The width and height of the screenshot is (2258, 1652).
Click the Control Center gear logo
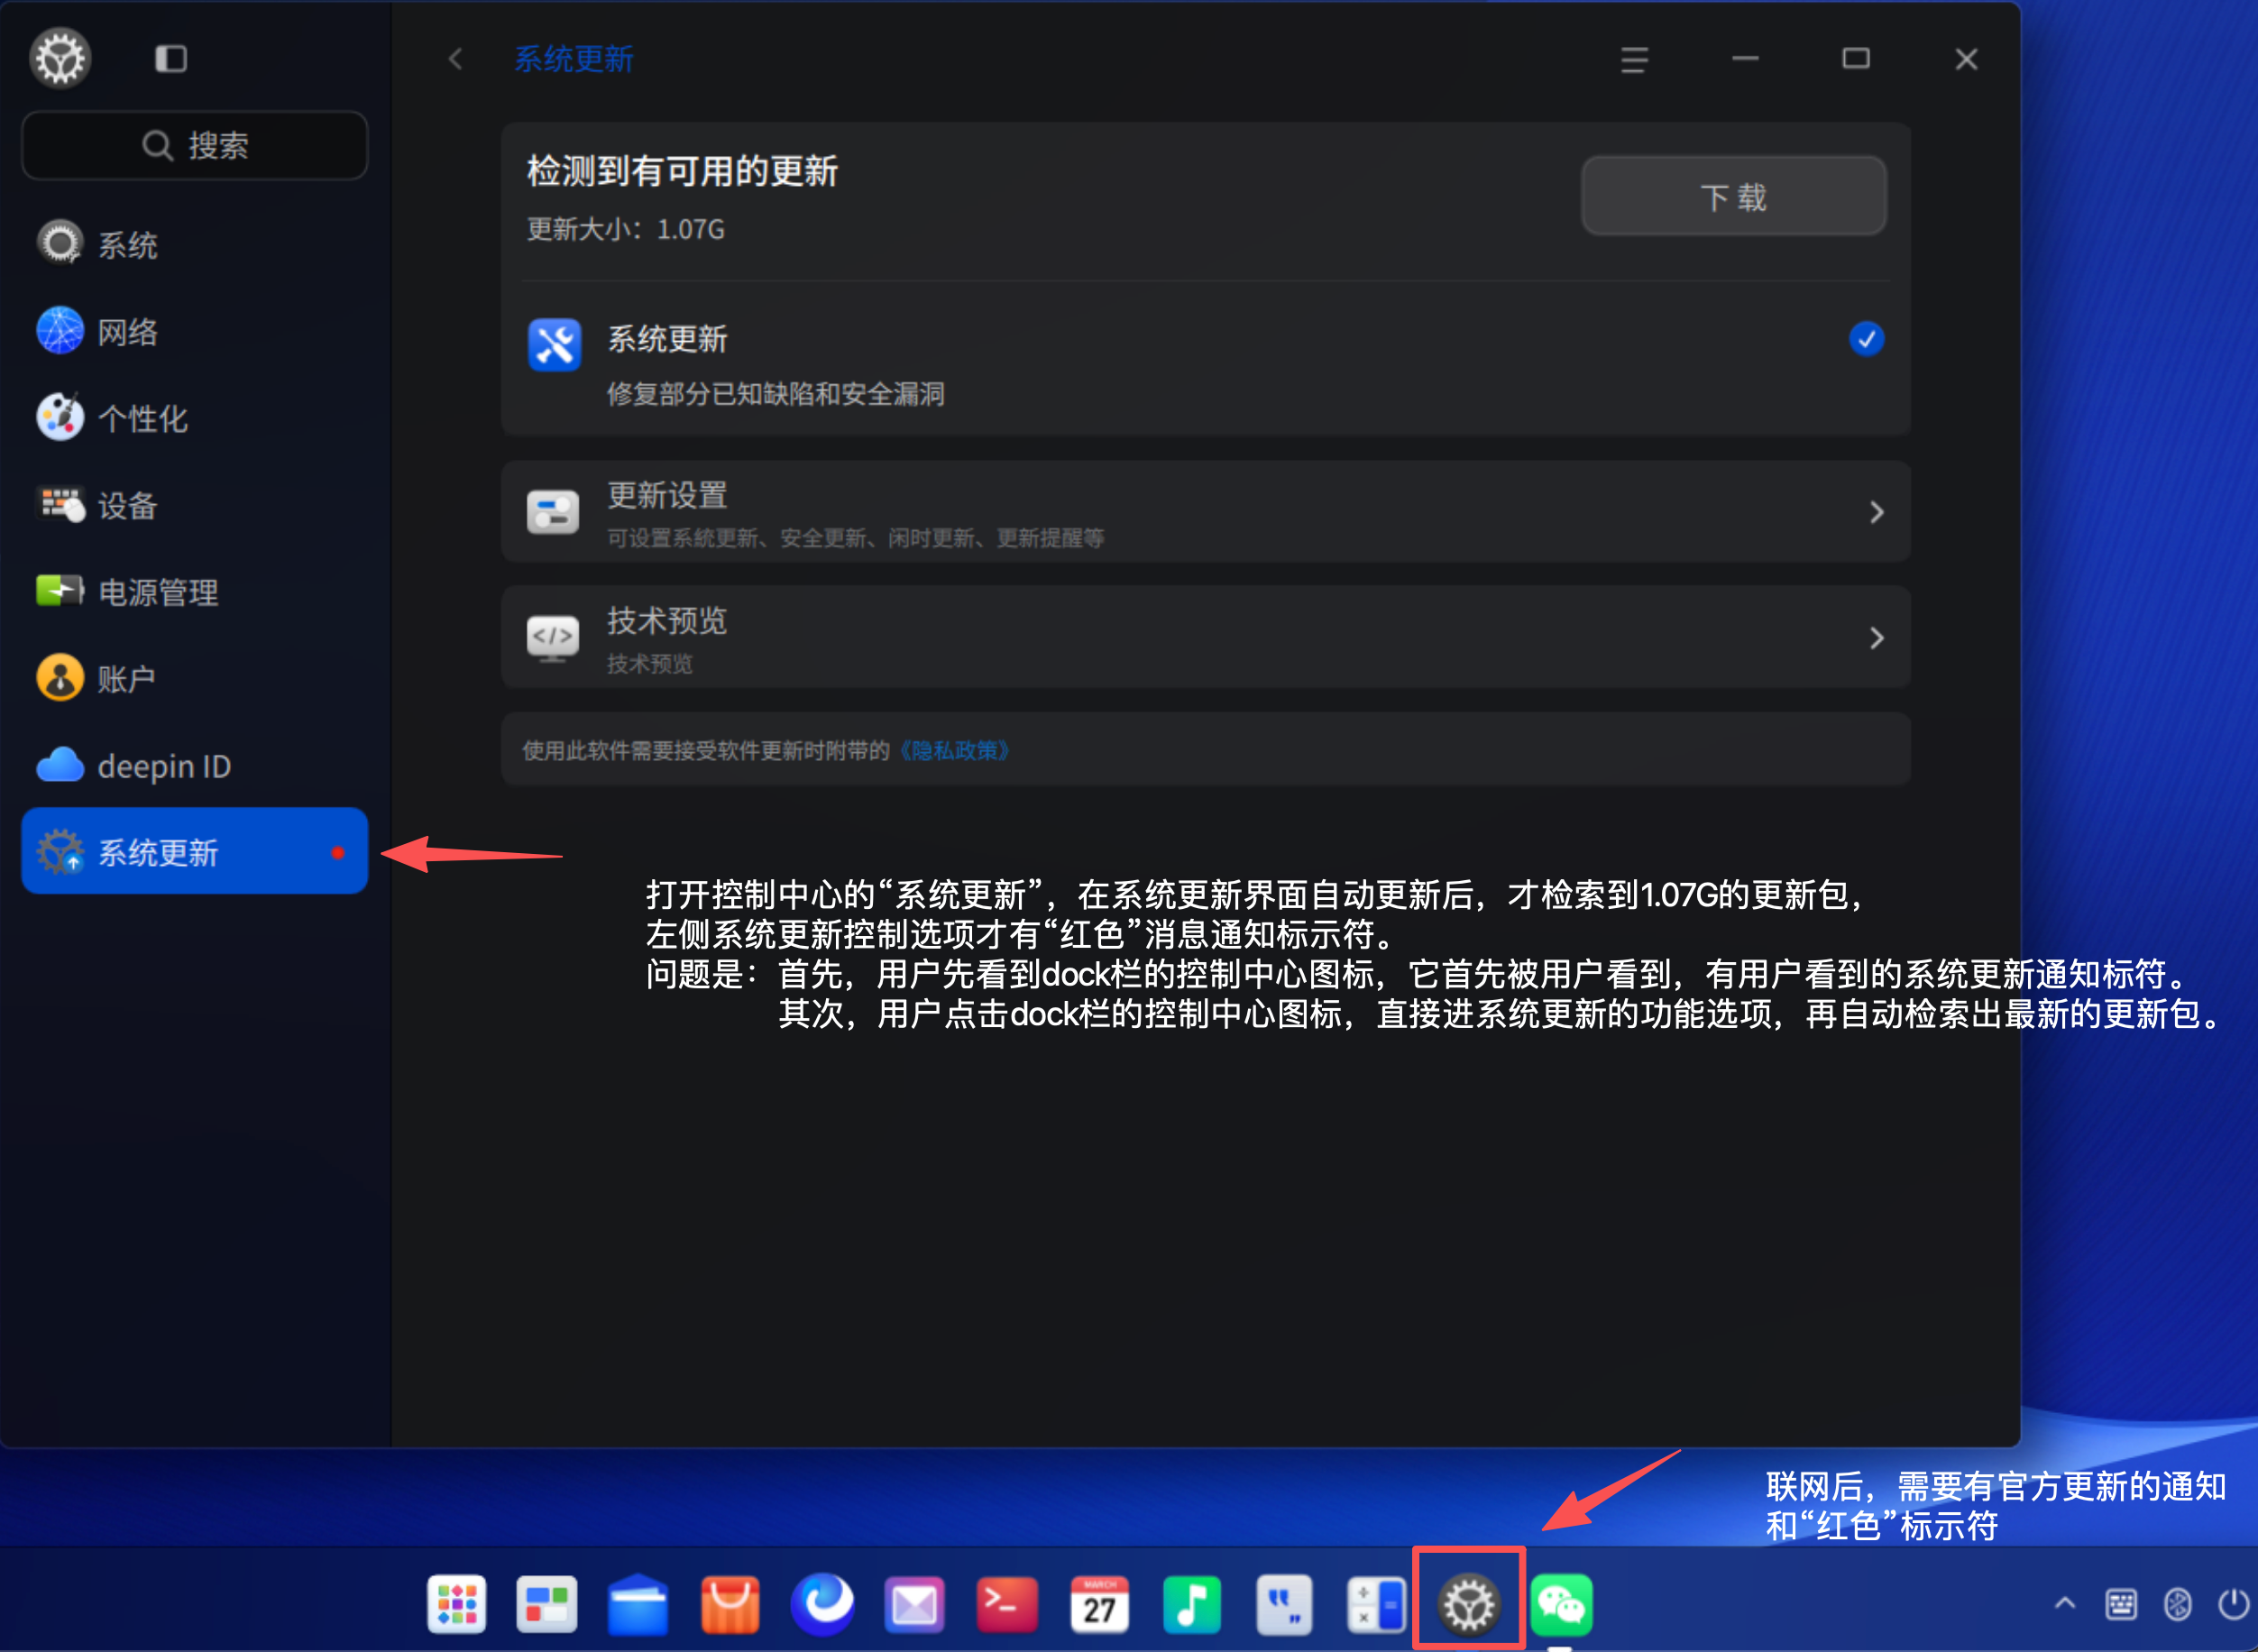[60, 58]
